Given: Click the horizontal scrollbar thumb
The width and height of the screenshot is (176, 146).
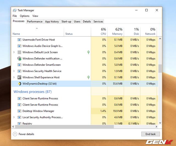Looking at the screenshot, I should [x=64, y=127].
